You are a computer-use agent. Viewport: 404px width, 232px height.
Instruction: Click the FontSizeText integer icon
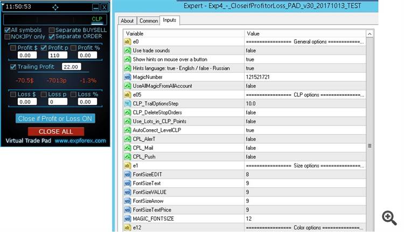pos(127,184)
